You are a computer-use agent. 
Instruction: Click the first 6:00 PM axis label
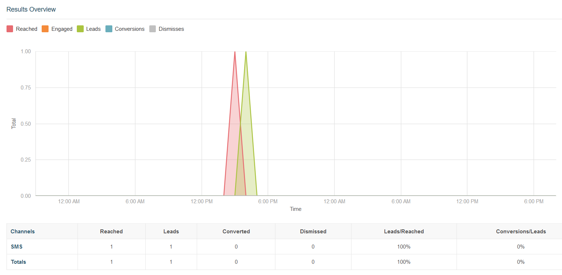pos(268,201)
